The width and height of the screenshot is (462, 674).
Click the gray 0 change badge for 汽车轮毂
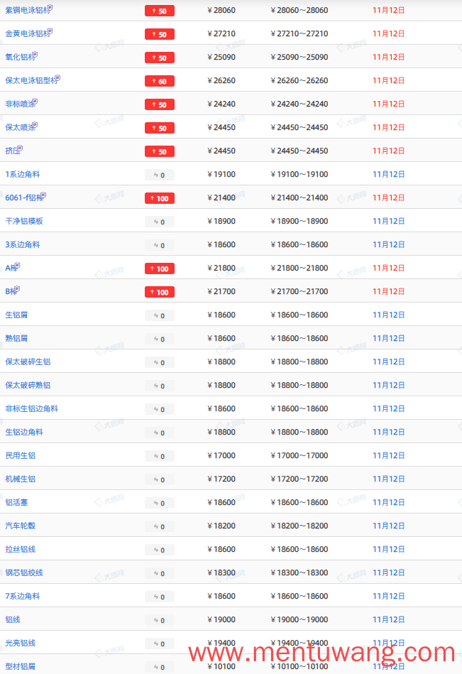click(160, 526)
